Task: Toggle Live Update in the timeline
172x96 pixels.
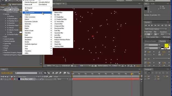Action: (45, 73)
